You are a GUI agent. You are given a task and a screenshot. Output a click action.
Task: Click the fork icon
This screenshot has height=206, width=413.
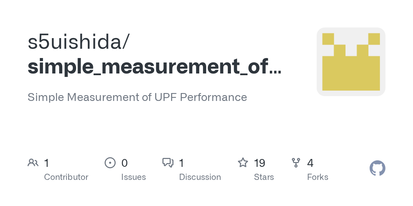(296, 163)
